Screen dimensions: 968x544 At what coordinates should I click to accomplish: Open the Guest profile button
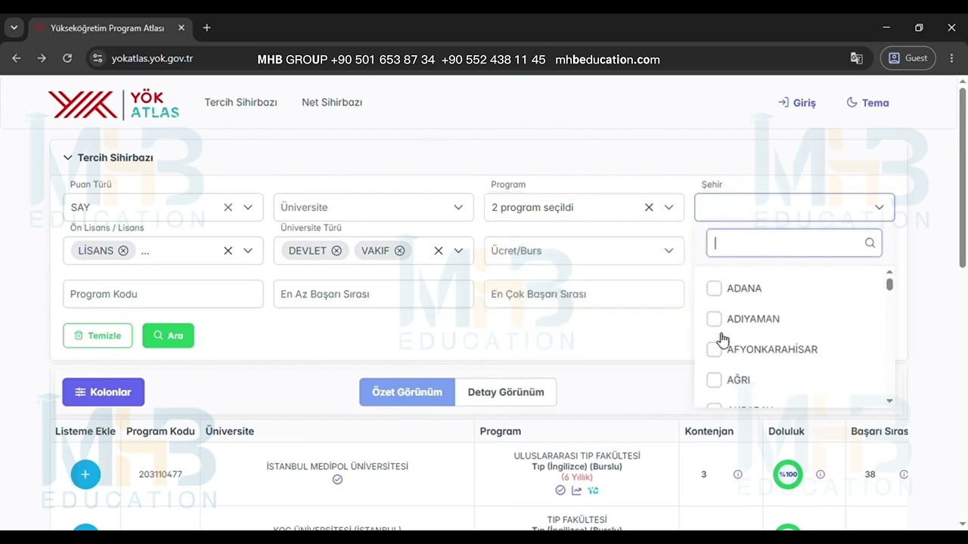(908, 58)
